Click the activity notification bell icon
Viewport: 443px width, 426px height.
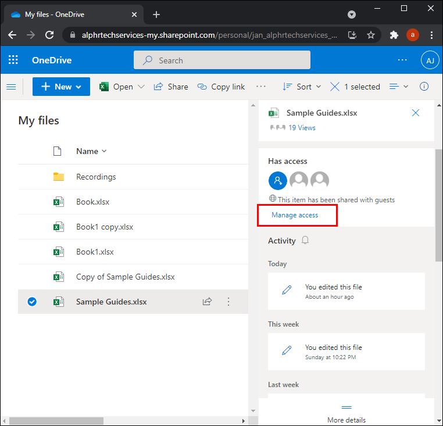(305, 241)
